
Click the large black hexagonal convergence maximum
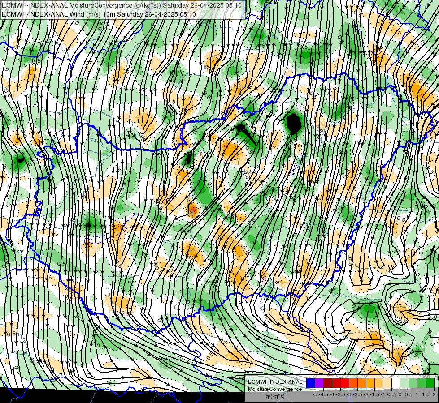(293, 124)
